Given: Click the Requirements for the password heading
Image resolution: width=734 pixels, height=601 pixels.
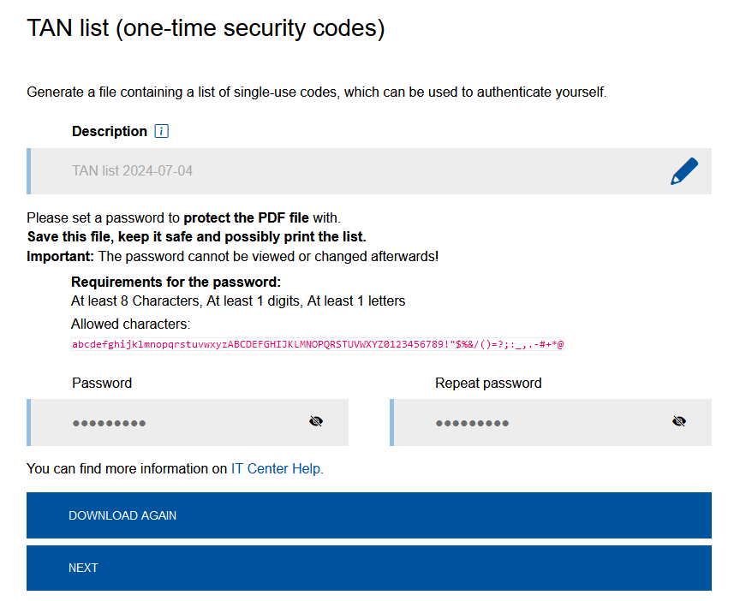Looking at the screenshot, I should point(176,282).
